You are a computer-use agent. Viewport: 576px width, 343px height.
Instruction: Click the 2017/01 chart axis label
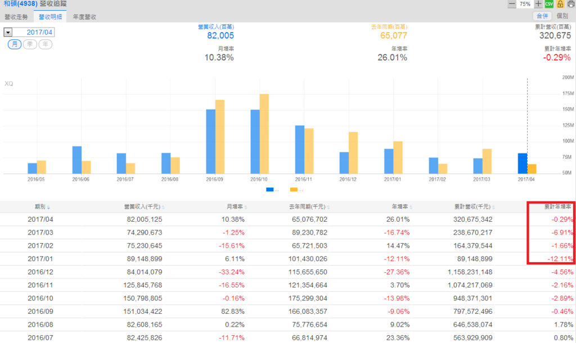coord(393,180)
